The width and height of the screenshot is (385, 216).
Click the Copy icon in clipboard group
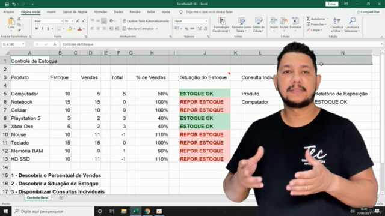pos(19,25)
